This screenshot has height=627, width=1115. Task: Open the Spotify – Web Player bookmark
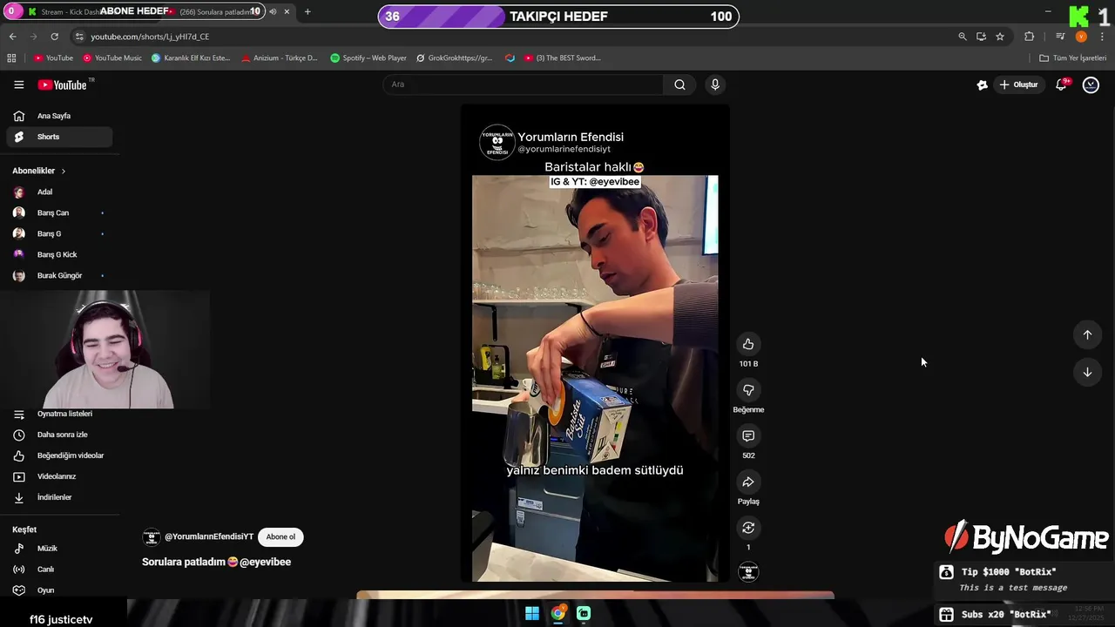[x=368, y=58]
